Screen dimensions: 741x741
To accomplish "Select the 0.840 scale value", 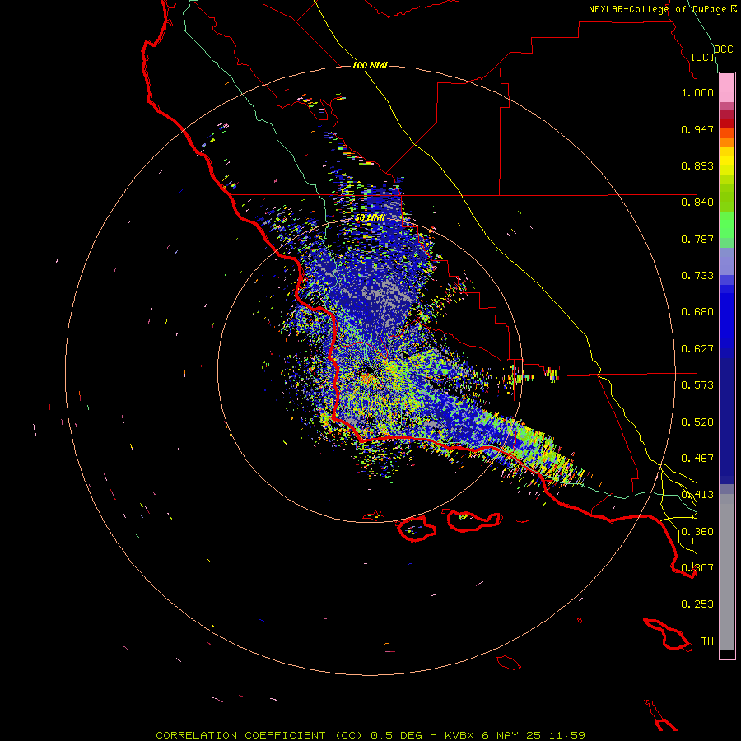I will point(697,203).
